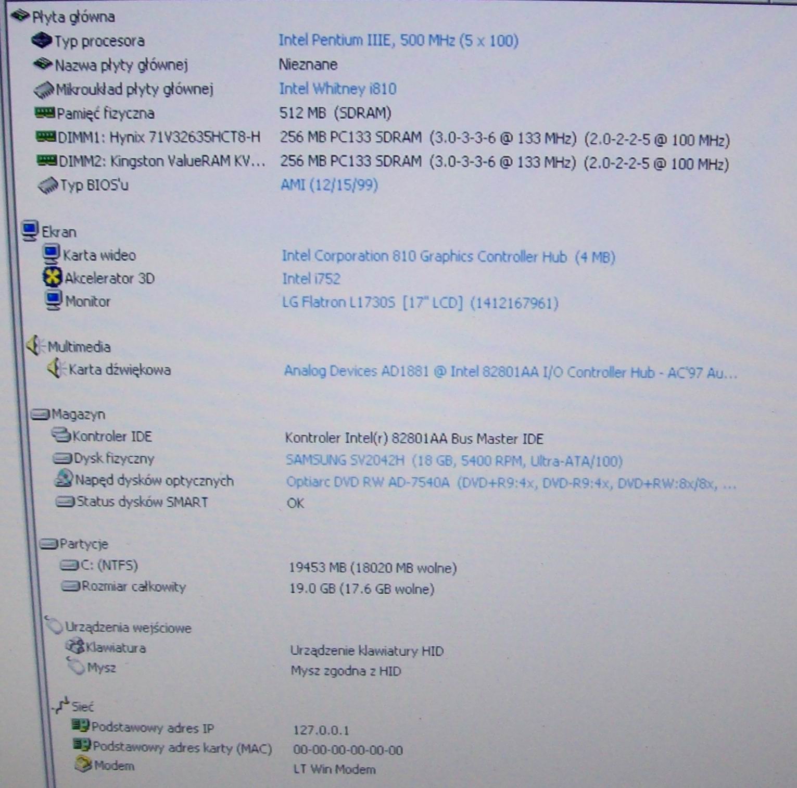This screenshot has height=788, width=797.
Task: Select the DIMM1: Hynix 71V32635HCT8-H label
Action: click(x=159, y=137)
